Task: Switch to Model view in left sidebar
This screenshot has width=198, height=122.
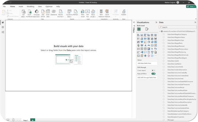Action: (x=3, y=32)
